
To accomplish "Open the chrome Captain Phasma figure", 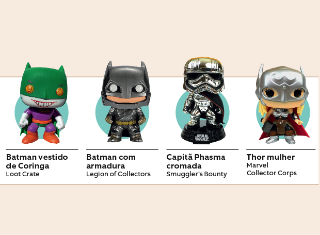I will tap(203, 101).
